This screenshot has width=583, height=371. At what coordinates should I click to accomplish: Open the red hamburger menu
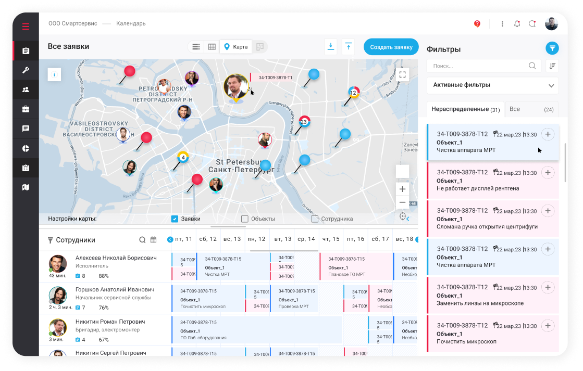pos(26,27)
